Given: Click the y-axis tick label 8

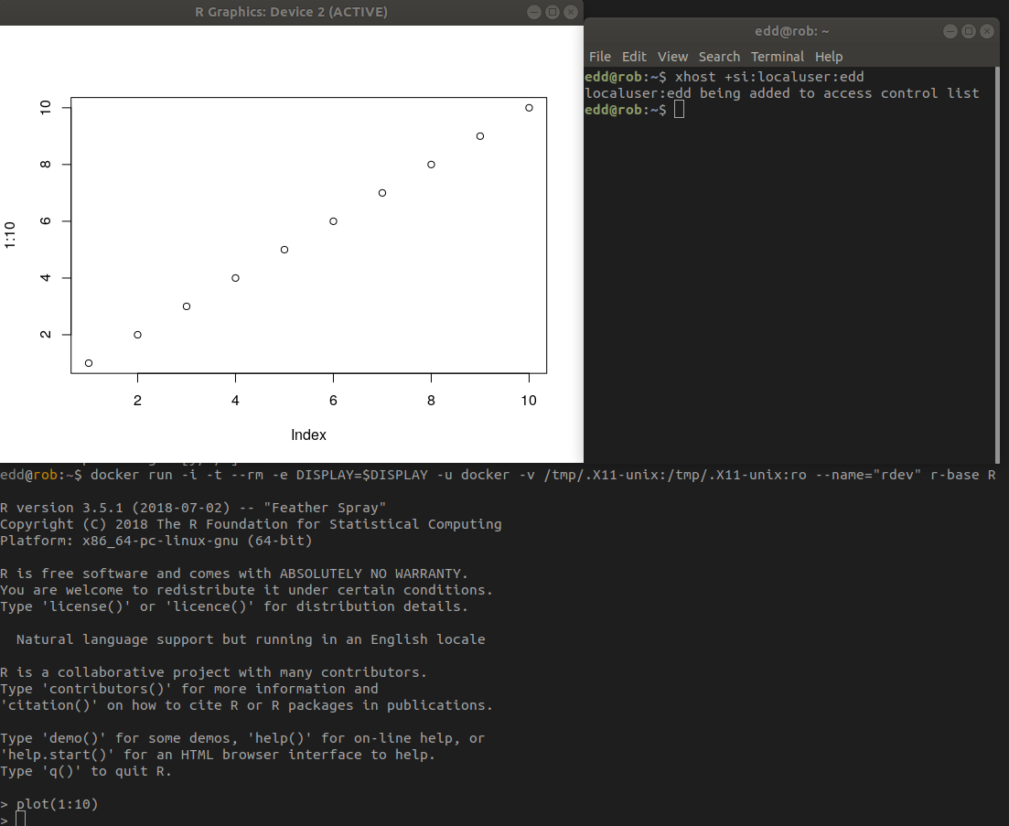Looking at the screenshot, I should point(45,165).
